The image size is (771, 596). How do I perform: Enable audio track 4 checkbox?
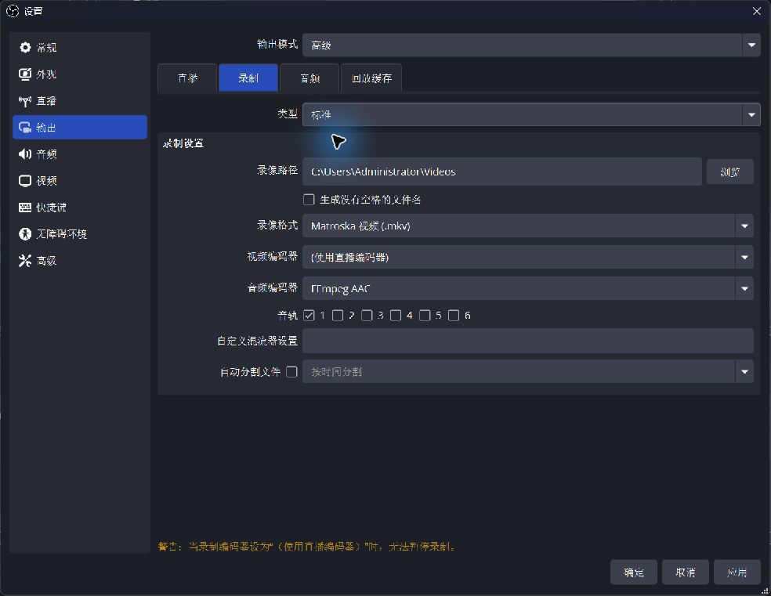396,316
